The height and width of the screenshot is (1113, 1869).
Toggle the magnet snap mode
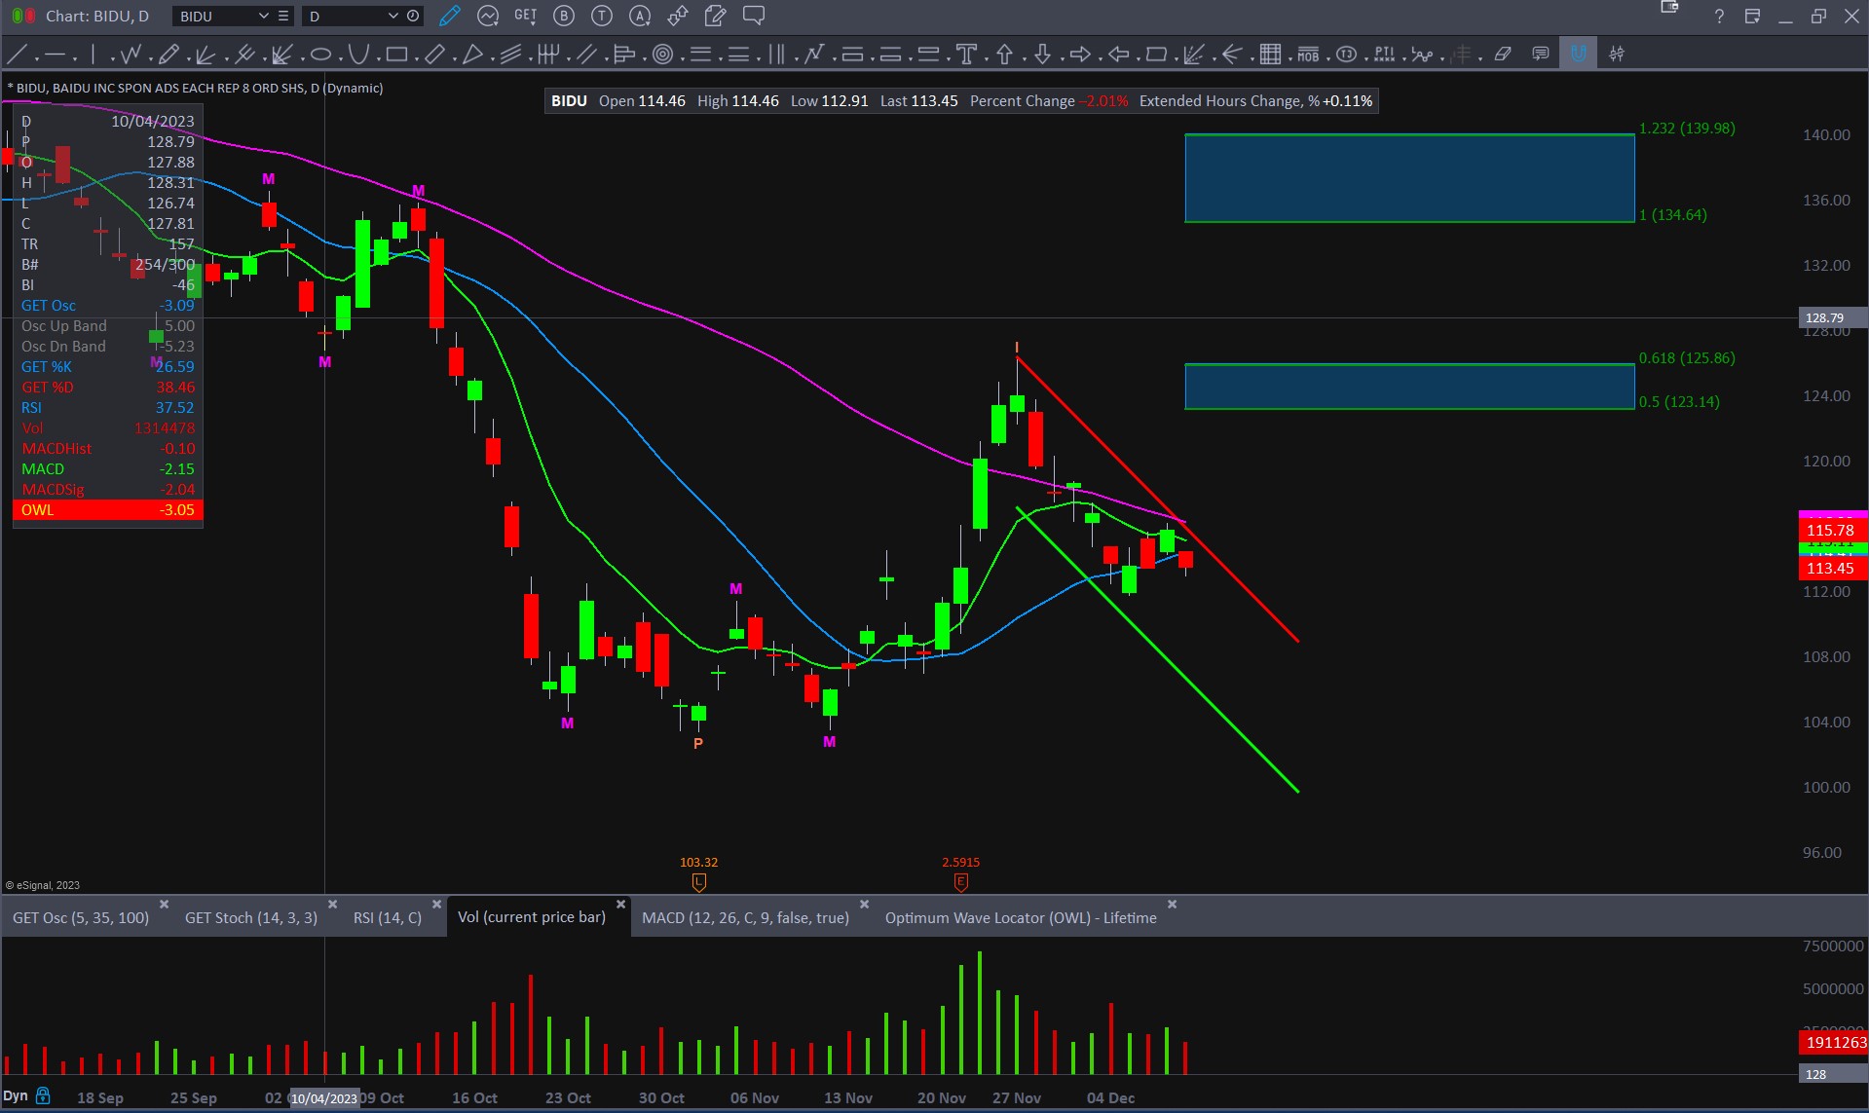[1578, 54]
